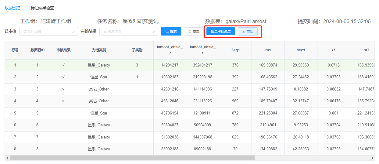Click the 重置 reset button
Screen dimensions: 379x164
tap(194, 31)
